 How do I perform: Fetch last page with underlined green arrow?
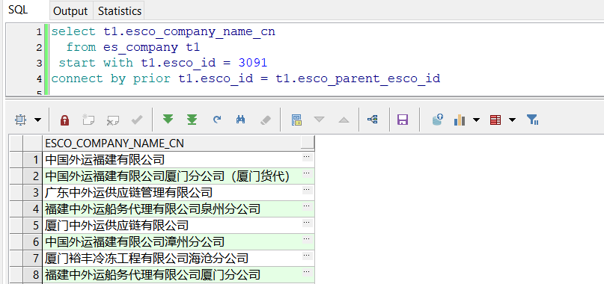tap(192, 120)
